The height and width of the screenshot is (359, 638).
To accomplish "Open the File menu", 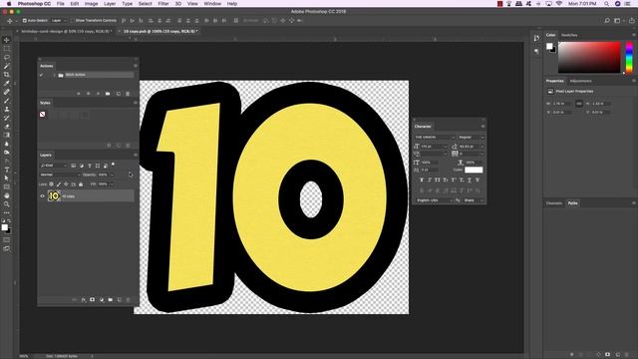I will point(60,4).
